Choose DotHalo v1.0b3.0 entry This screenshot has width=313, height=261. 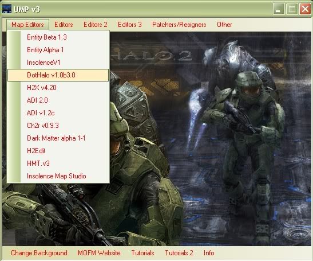pyautogui.click(x=58, y=75)
